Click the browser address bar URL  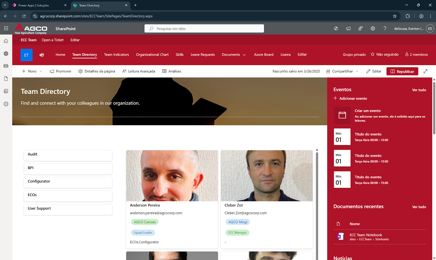pyautogui.click(x=96, y=16)
